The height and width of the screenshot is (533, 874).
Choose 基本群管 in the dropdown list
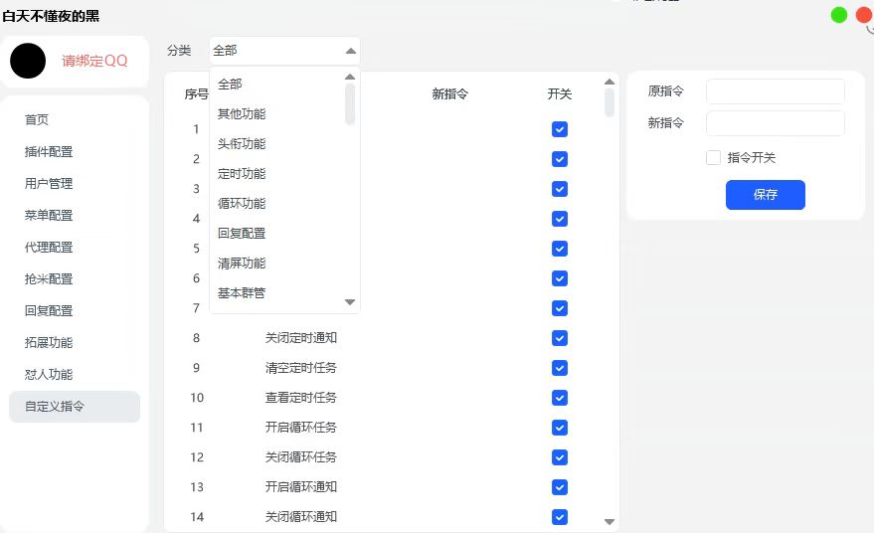coord(242,293)
